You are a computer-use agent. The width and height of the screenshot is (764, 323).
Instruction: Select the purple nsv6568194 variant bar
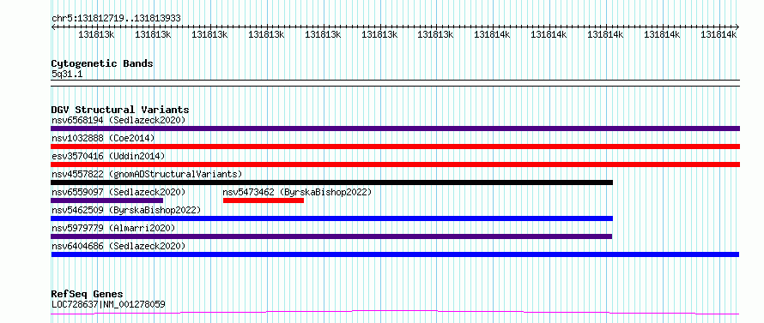click(395, 129)
